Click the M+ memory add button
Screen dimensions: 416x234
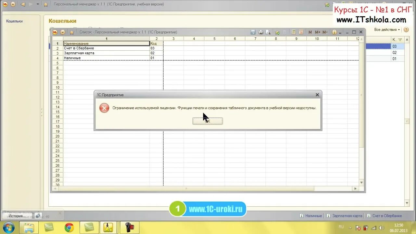click(318, 32)
